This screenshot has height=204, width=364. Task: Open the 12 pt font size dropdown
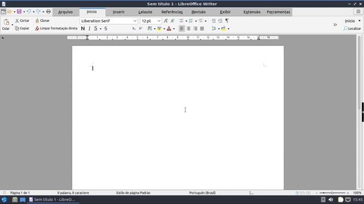click(159, 21)
